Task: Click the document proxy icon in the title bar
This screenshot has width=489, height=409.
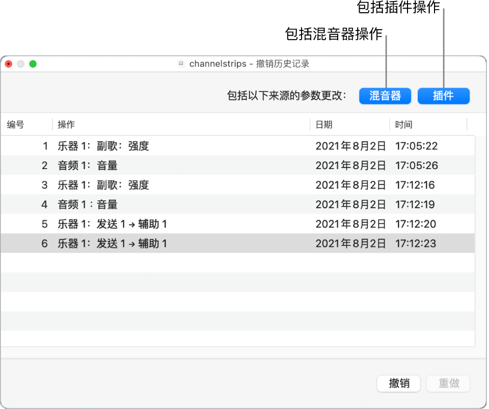Action: point(181,64)
